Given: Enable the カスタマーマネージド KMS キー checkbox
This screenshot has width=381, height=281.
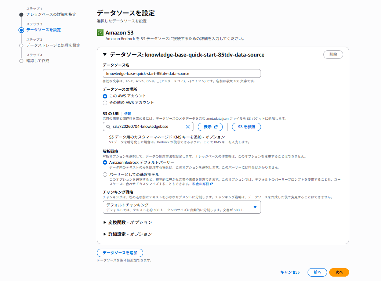Looking at the screenshot, I should 105,137.
